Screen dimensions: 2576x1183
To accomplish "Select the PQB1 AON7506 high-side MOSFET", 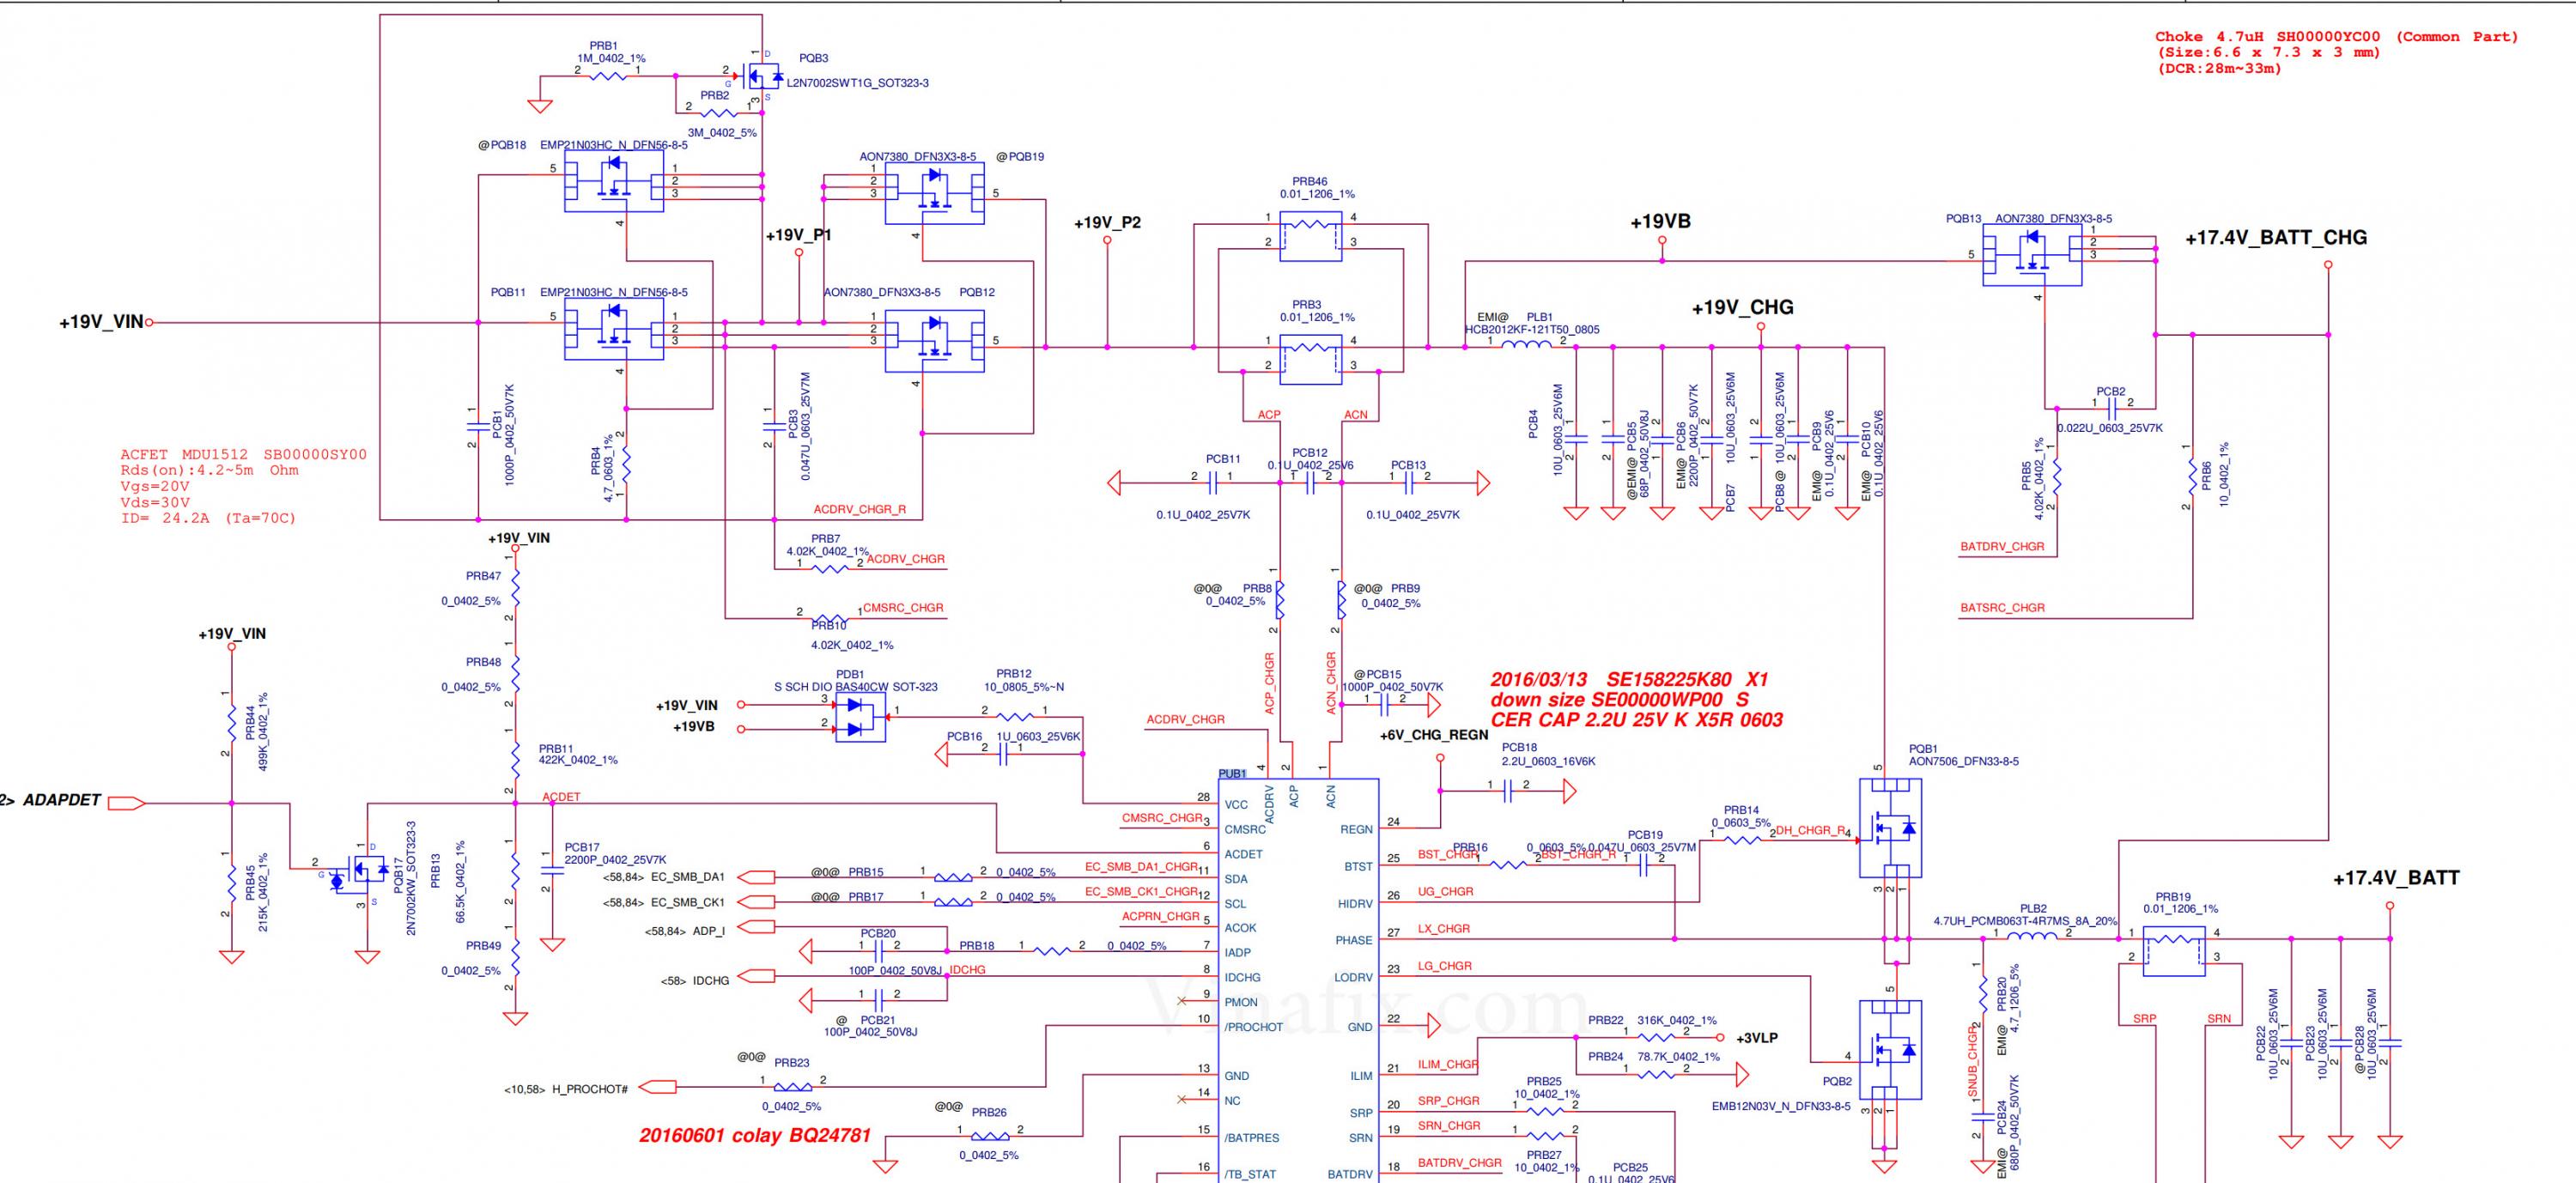I will click(1890, 828).
